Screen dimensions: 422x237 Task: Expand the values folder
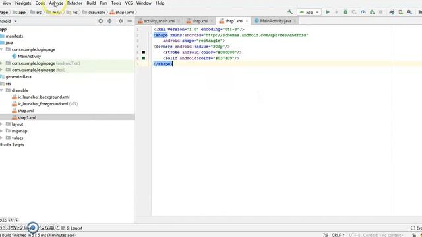tap(1, 138)
